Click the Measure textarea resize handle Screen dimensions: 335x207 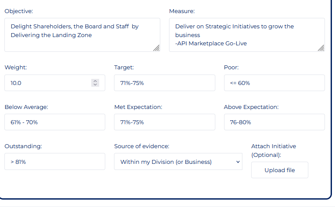point(321,48)
